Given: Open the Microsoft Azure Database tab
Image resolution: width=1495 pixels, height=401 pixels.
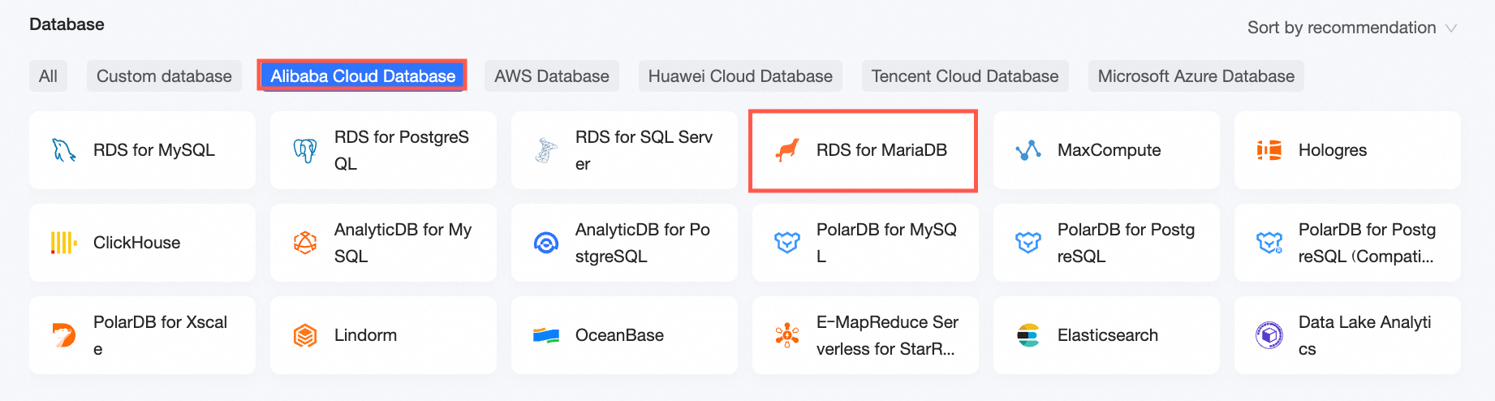Looking at the screenshot, I should [1196, 76].
